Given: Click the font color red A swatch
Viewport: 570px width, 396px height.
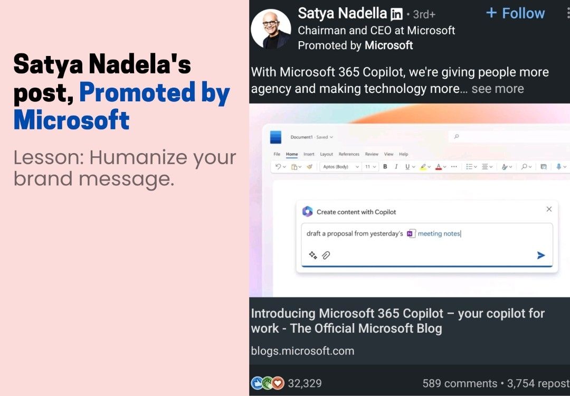Looking at the screenshot, I should point(438,167).
